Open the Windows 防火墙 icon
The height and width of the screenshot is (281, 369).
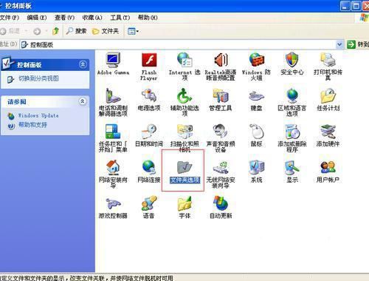point(256,66)
